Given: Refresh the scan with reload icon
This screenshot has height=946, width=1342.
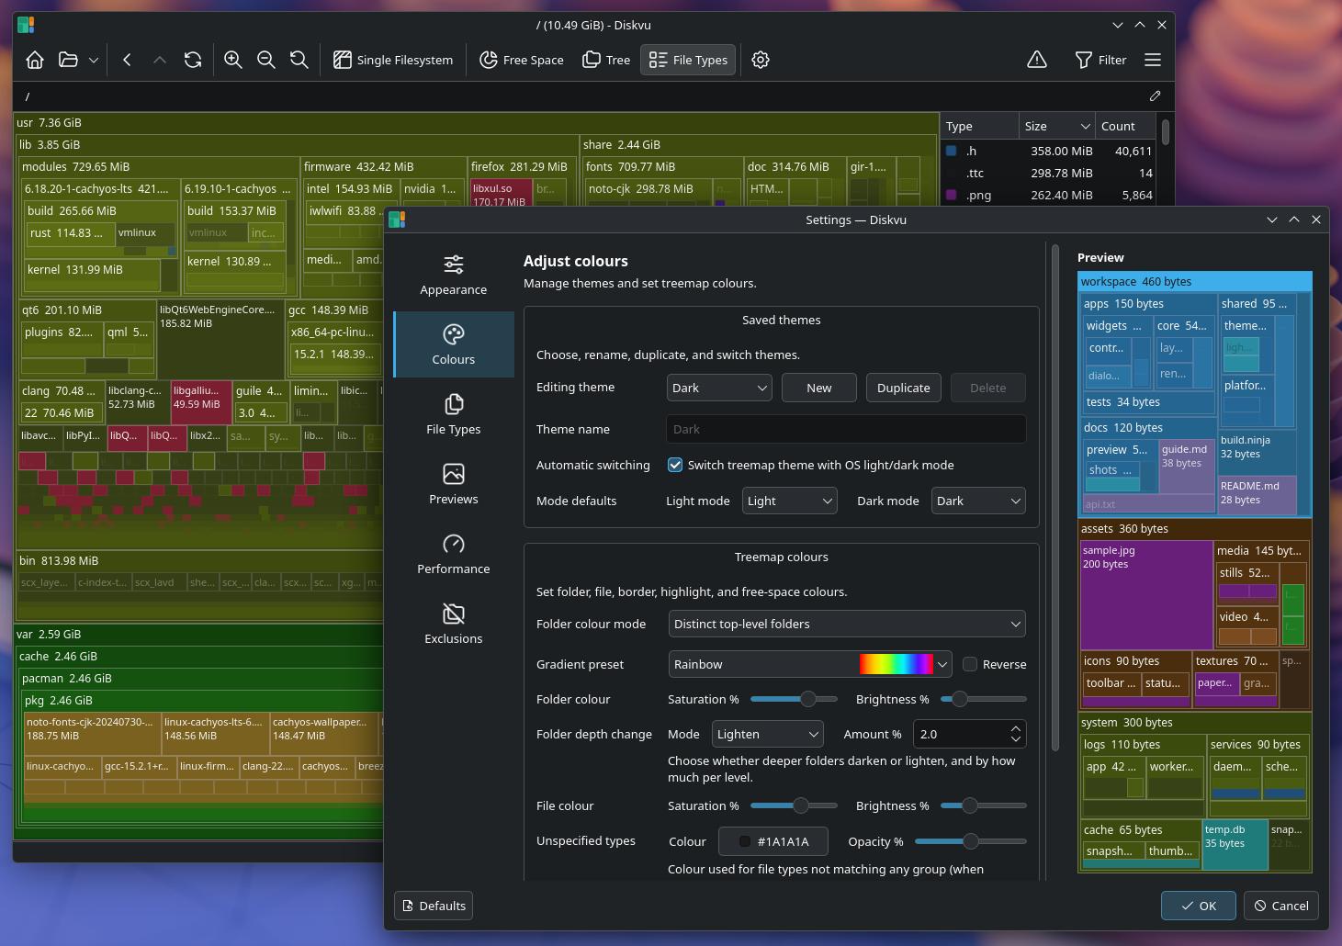Looking at the screenshot, I should (193, 60).
